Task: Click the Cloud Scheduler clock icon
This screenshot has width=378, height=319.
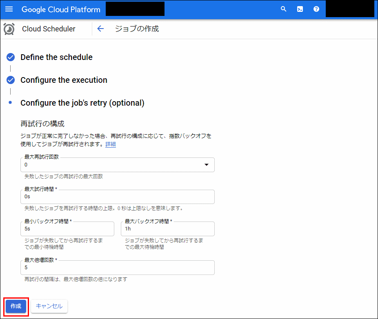Action: (9, 29)
